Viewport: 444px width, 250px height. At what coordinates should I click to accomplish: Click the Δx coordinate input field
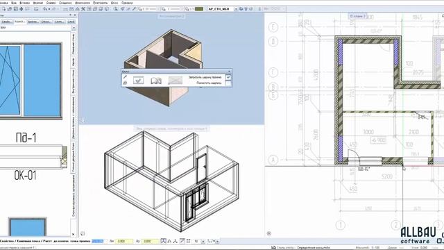tap(123, 241)
